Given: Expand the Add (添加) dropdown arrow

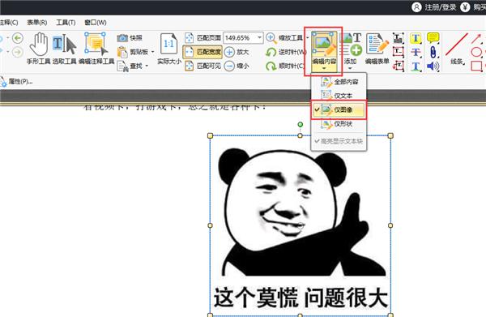Looking at the screenshot, I should click(350, 68).
